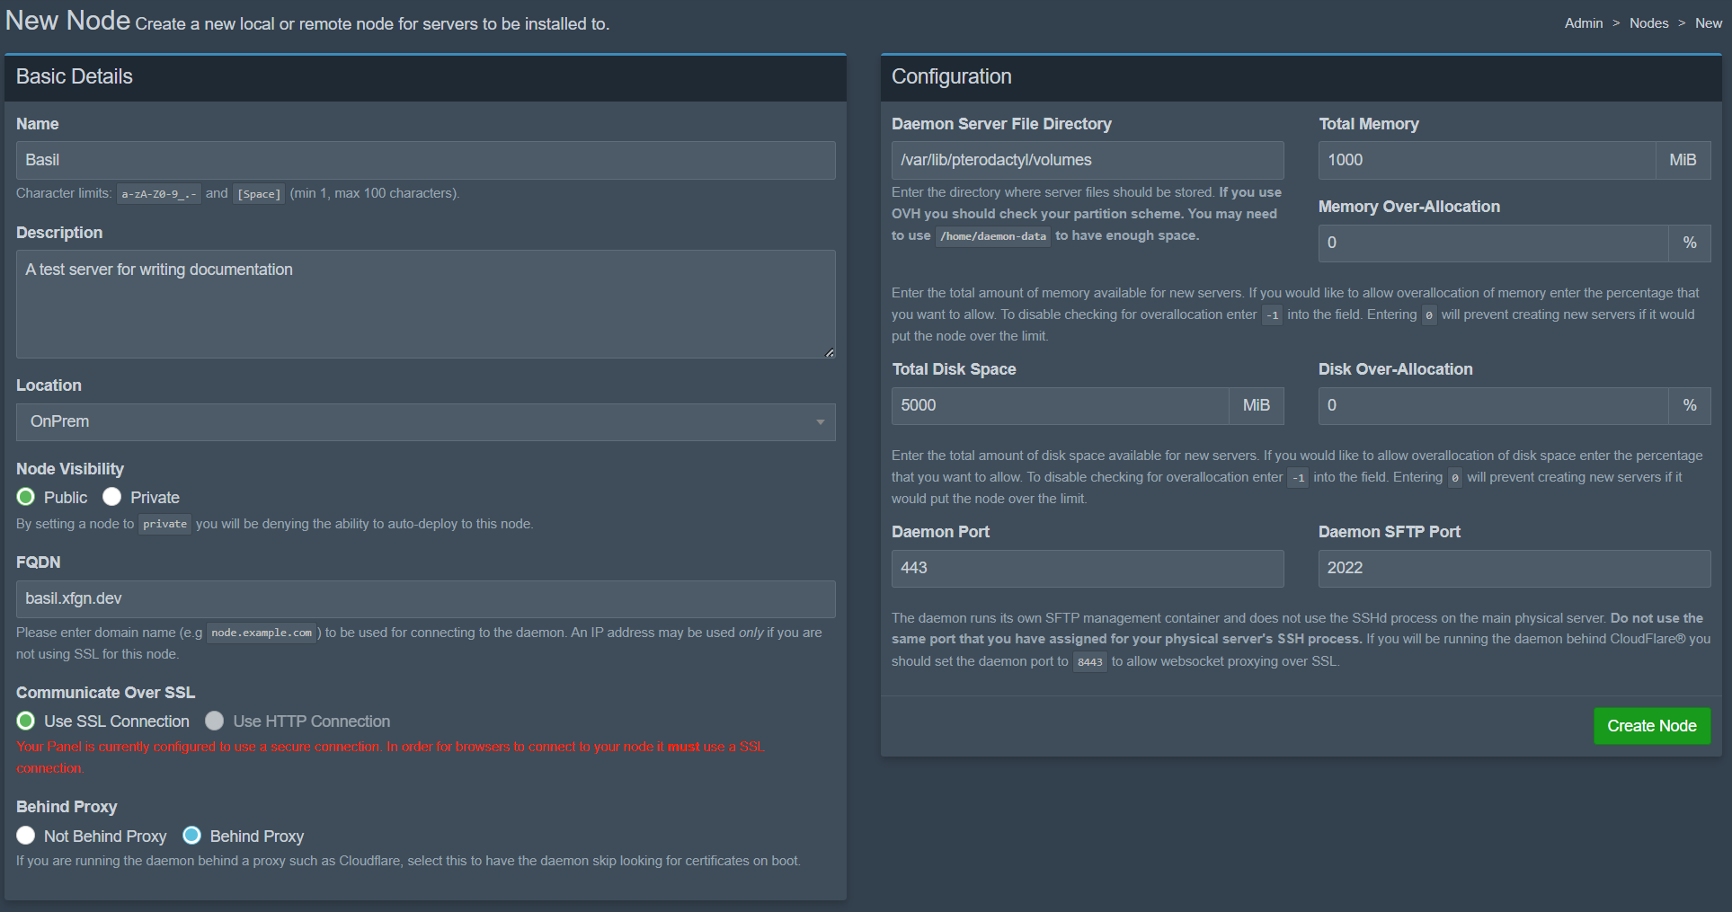Select Not Behind Proxy option

click(x=26, y=836)
